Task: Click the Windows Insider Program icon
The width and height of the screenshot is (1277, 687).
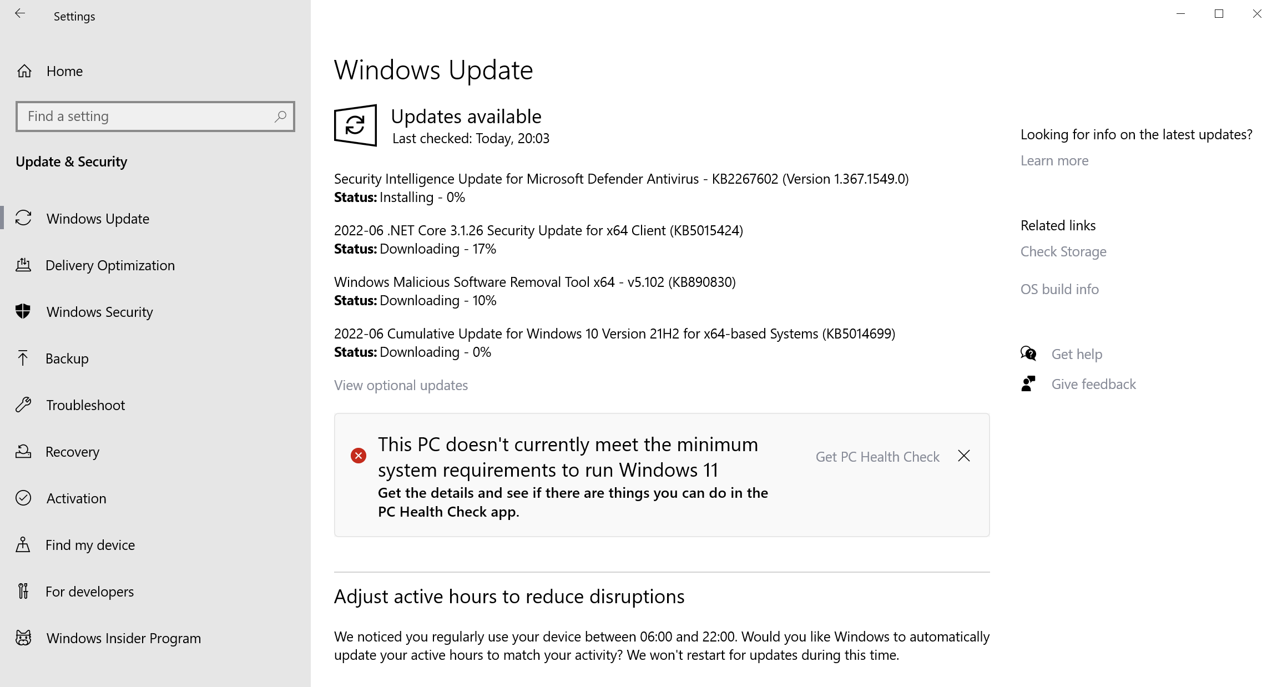Action: click(x=24, y=637)
